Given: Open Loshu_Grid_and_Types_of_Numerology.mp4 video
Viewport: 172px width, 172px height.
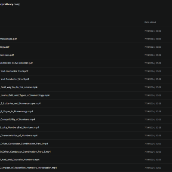Looking at the screenshot, I should pyautogui.click(x=25, y=95).
